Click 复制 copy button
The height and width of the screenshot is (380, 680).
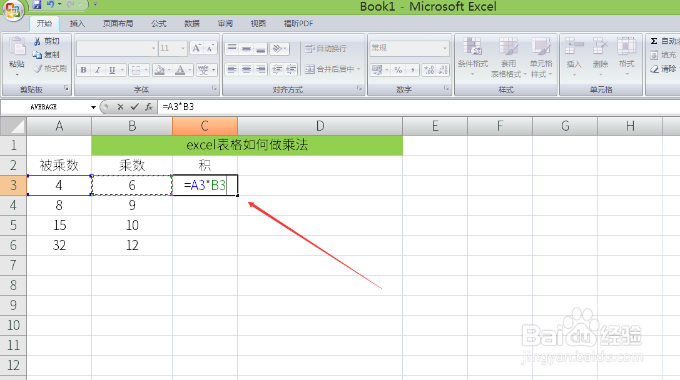click(x=46, y=54)
